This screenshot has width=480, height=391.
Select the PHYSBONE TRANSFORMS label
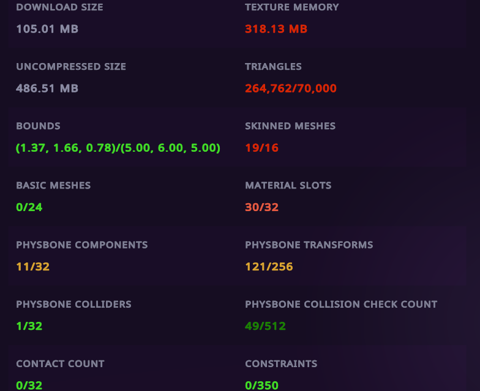click(x=309, y=245)
